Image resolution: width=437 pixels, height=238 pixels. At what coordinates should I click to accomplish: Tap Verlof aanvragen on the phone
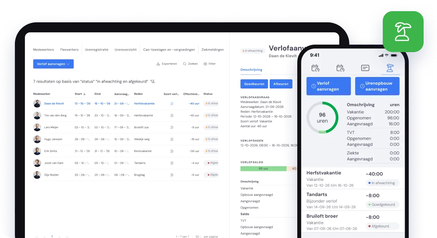click(x=328, y=86)
